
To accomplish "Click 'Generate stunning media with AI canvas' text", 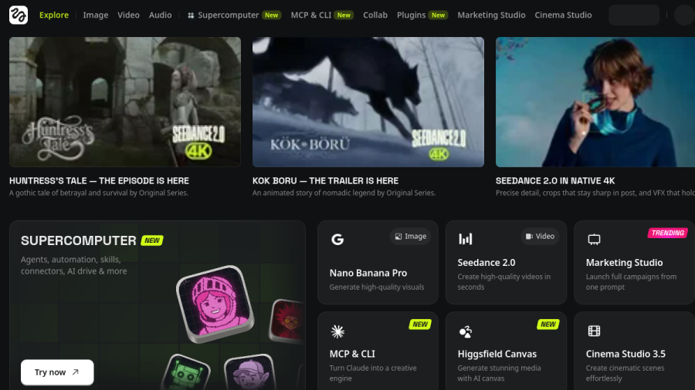I will coord(499,373).
